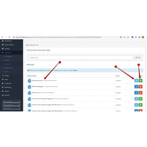The height and width of the screenshot is (147, 147).
Task: Click the Filter button
Action: pyautogui.click(x=138, y=58)
